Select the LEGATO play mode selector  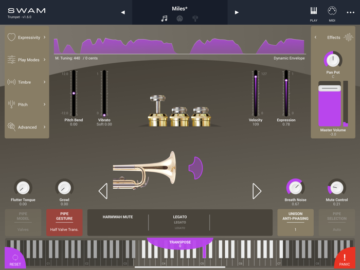[x=180, y=222]
